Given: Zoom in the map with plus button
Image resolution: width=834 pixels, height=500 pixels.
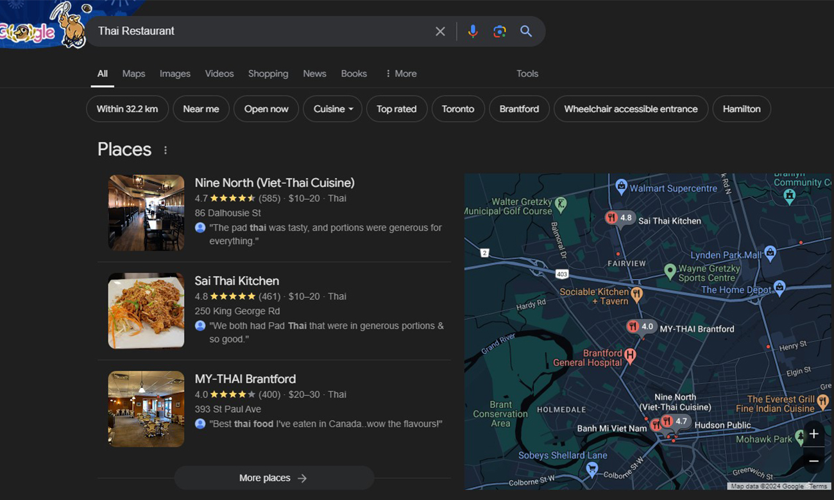Looking at the screenshot, I should click(x=813, y=434).
